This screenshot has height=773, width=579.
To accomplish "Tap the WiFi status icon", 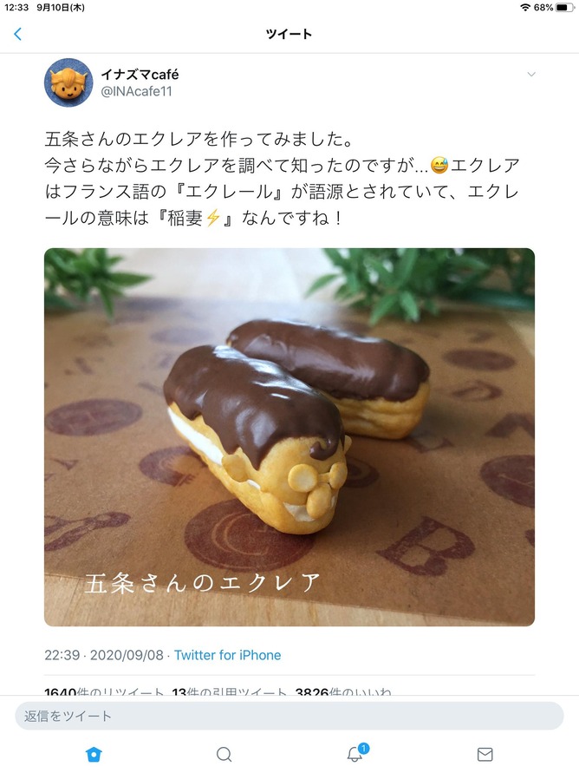I will pos(525,8).
